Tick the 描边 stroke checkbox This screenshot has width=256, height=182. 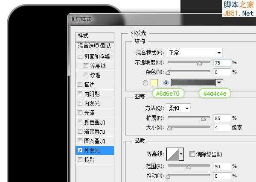pyautogui.click(x=80, y=85)
